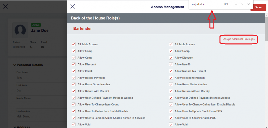268x128 pixels.
Task: Save the access management changes
Action: pos(258,7)
